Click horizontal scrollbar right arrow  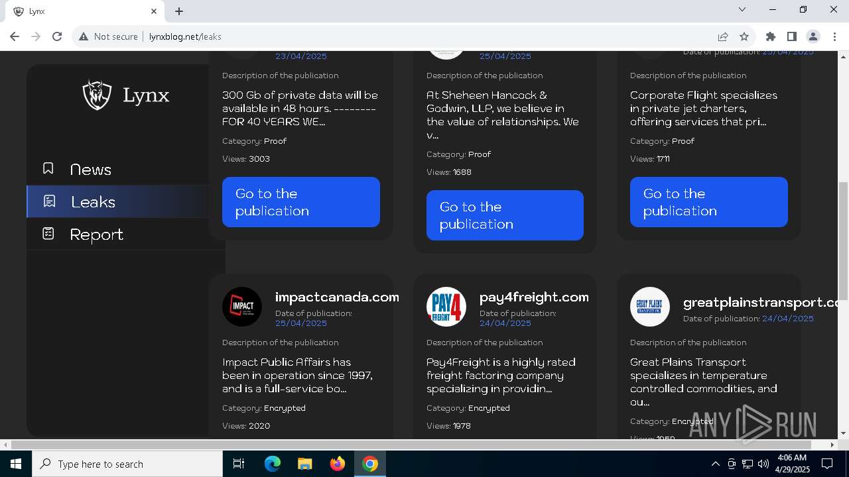[x=833, y=445]
